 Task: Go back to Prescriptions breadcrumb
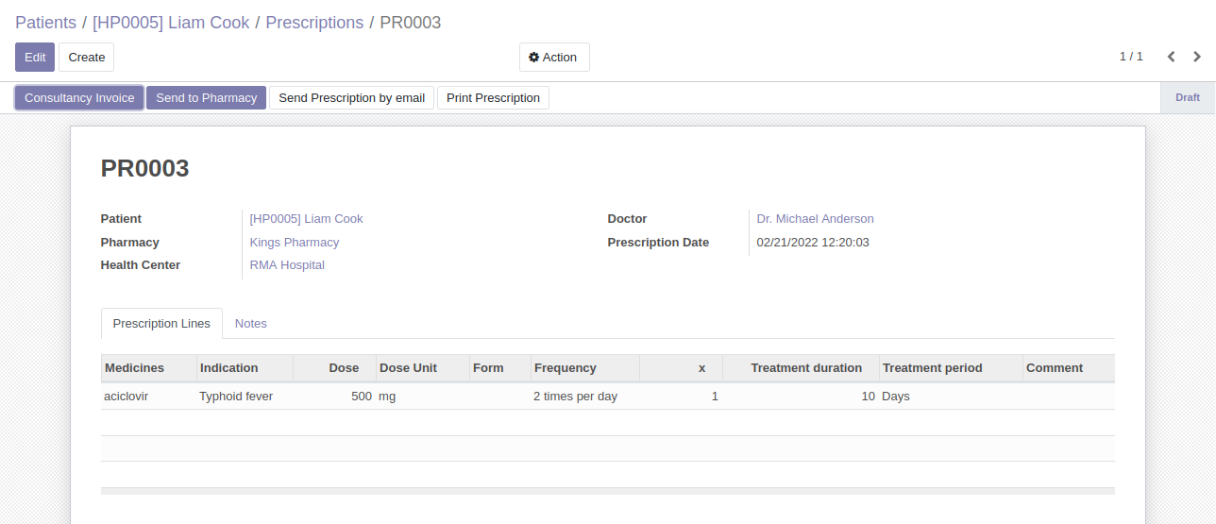(x=314, y=23)
